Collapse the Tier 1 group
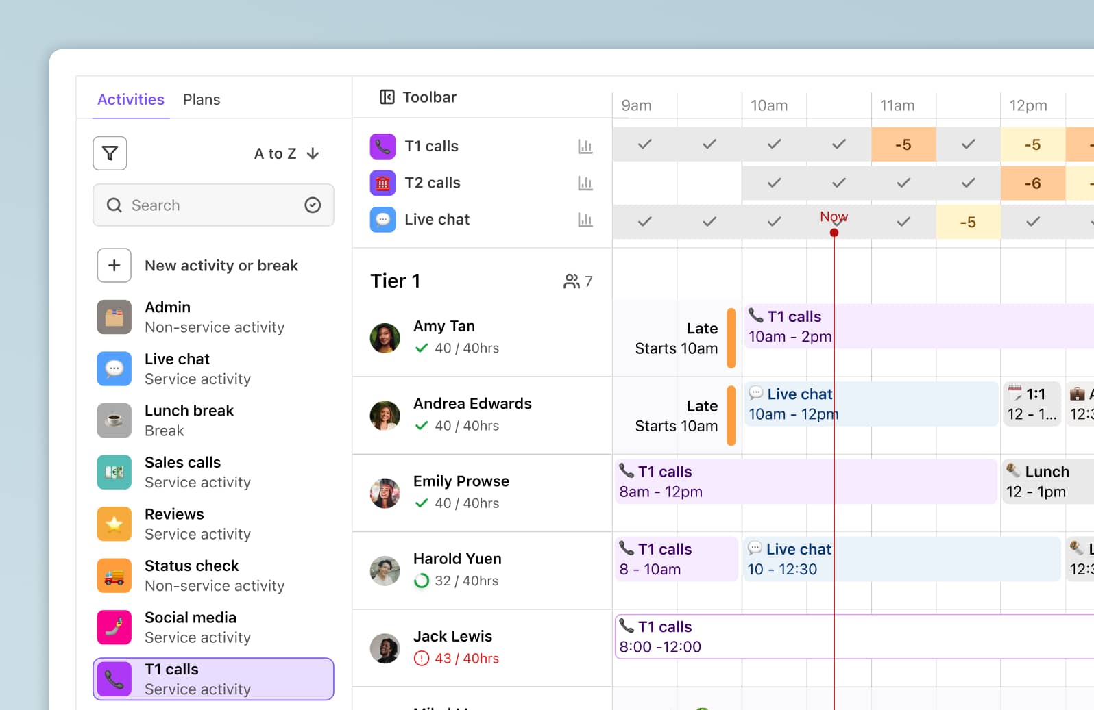This screenshot has width=1094, height=710. [396, 281]
